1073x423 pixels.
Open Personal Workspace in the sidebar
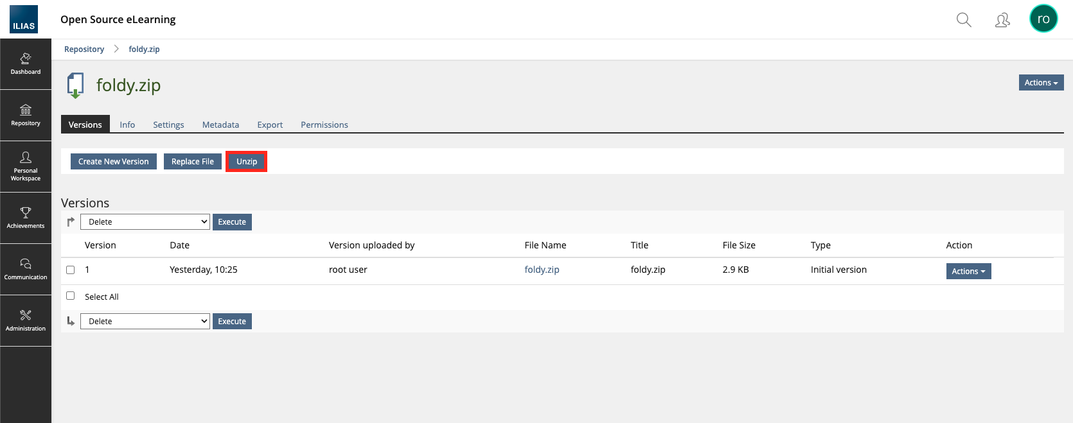click(x=26, y=166)
